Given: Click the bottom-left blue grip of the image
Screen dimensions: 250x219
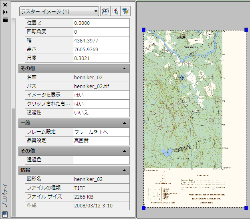Looking at the screenshot, I should click(144, 208).
